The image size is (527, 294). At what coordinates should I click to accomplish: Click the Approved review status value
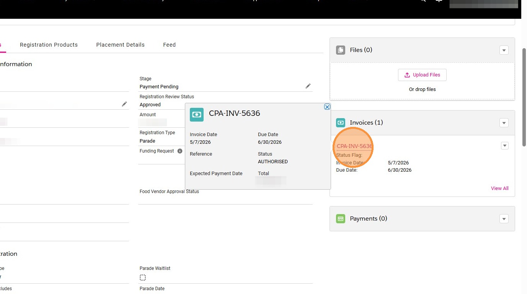[150, 105]
